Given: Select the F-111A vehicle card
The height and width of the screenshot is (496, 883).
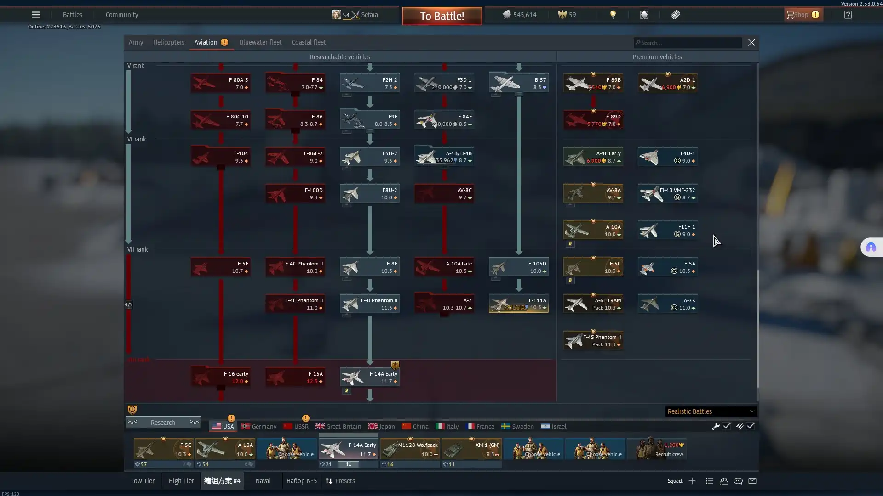Looking at the screenshot, I should pyautogui.click(x=518, y=304).
